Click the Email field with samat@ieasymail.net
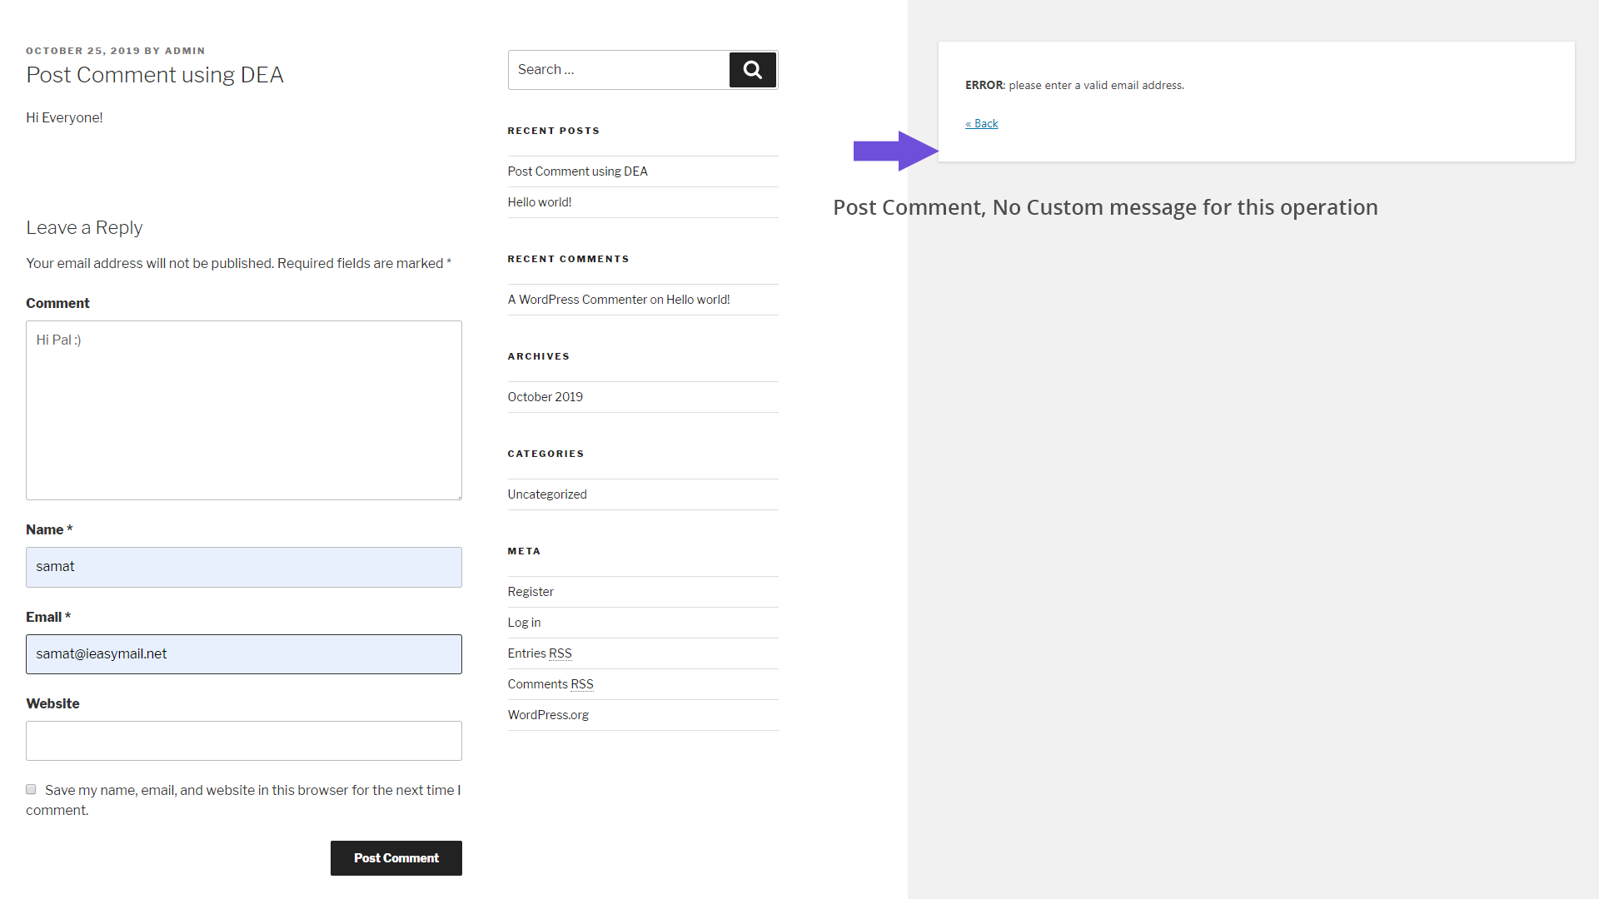Viewport: 1599px width, 899px height. [x=244, y=654]
